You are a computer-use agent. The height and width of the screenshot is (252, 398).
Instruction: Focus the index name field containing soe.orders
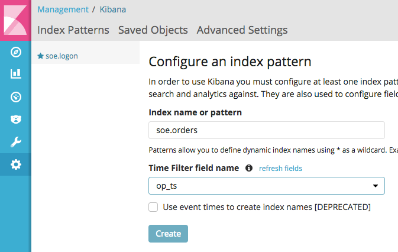[266, 130]
